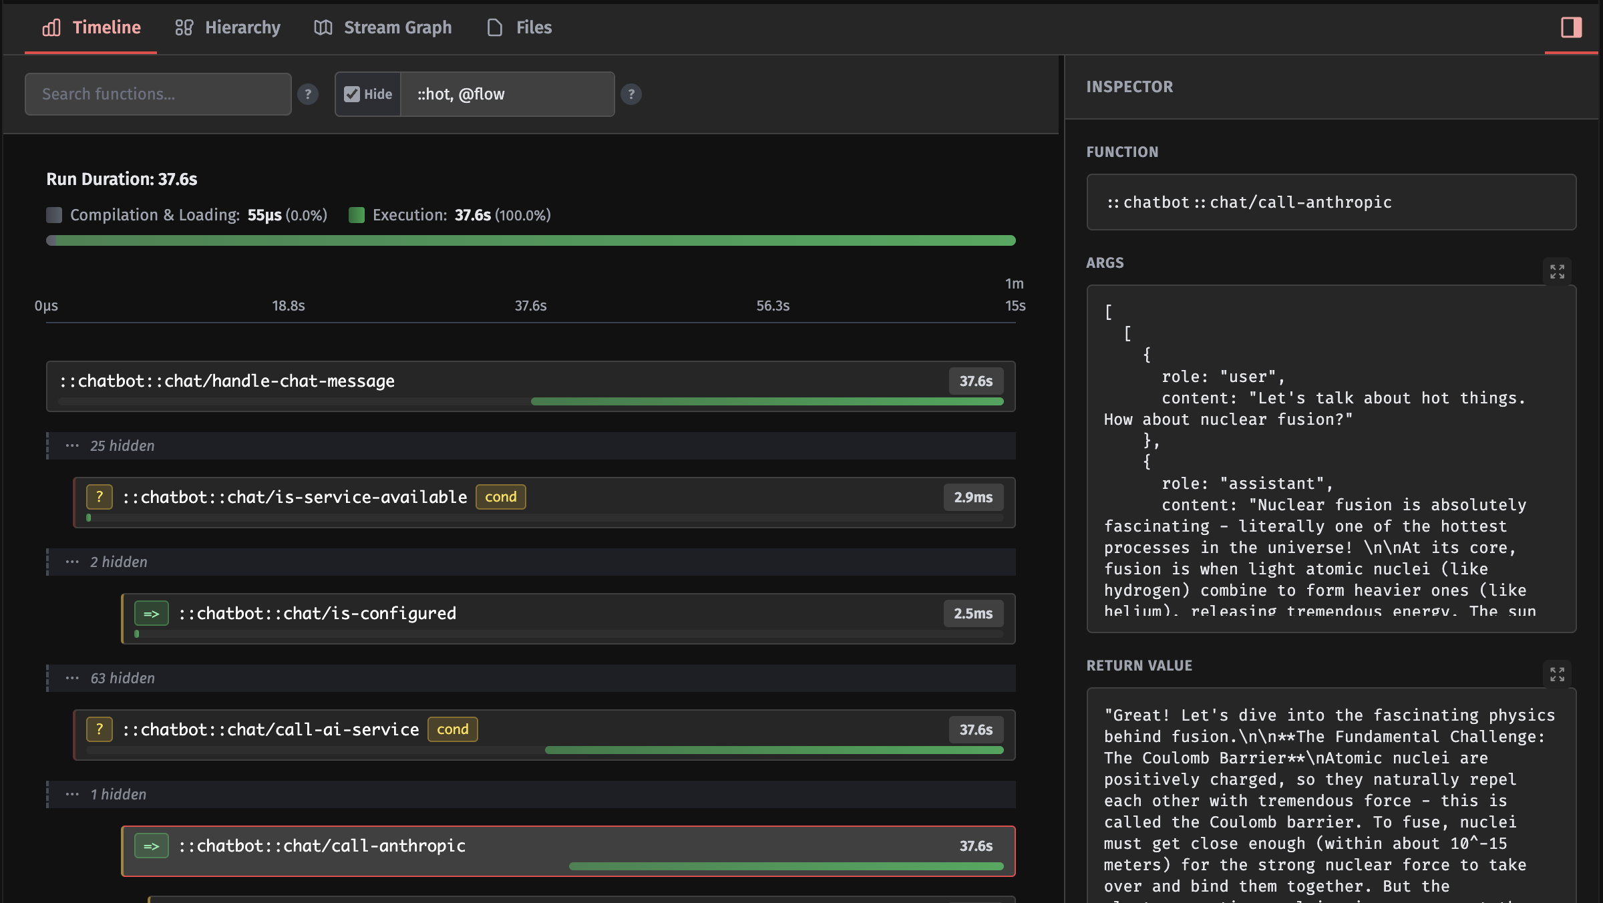Open ARGS in fullscreen via expand icon
The image size is (1603, 903).
1557,271
